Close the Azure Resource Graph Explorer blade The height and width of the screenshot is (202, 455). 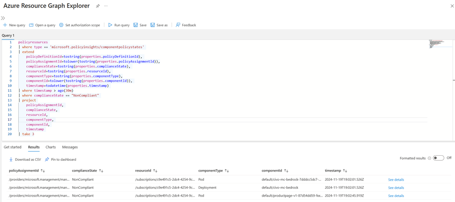coord(452,6)
